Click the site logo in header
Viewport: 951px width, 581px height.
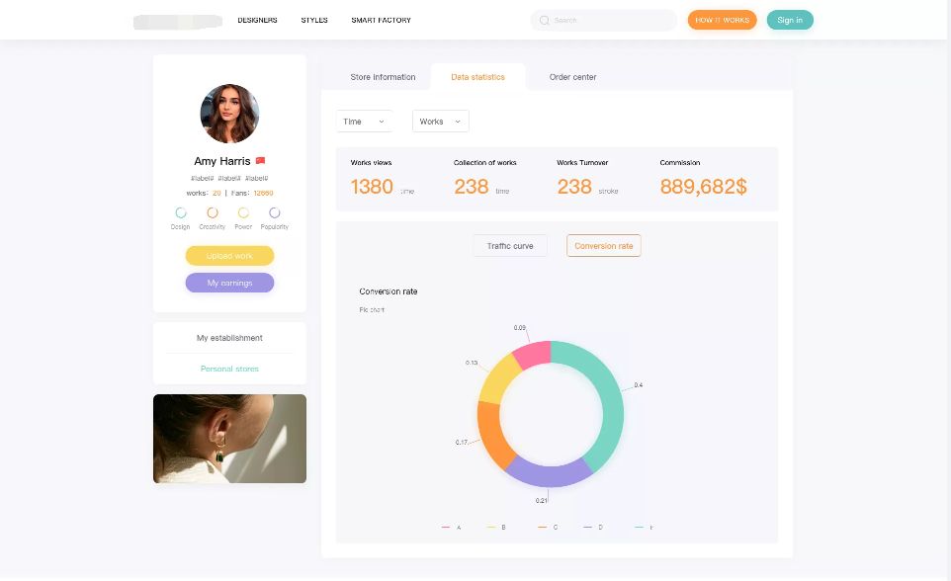pos(178,22)
